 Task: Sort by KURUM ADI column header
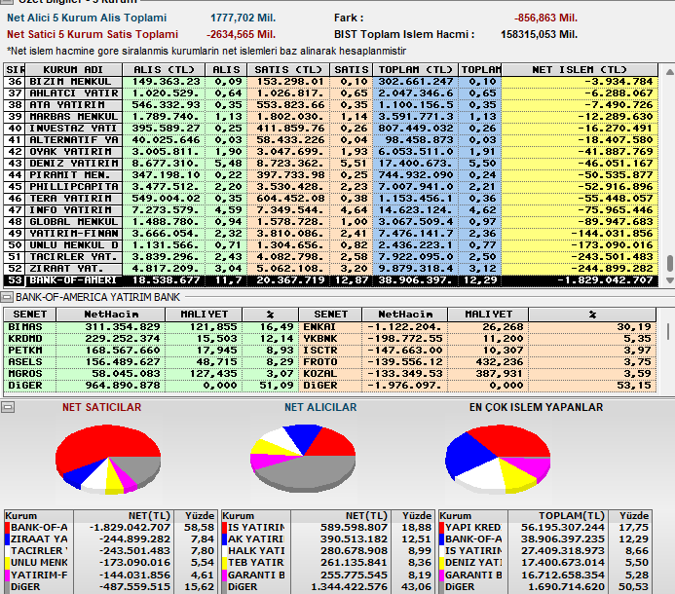pos(73,70)
